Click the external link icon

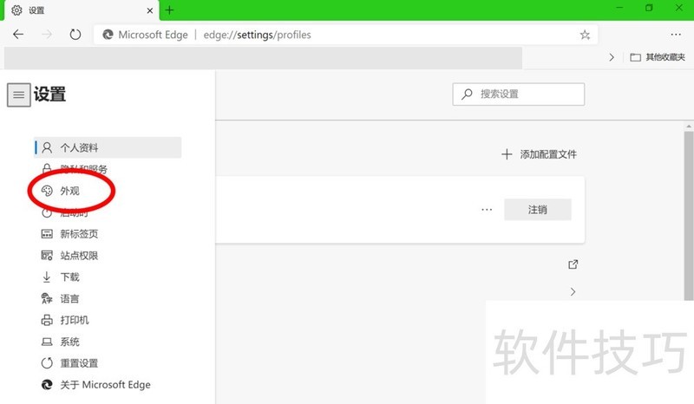[x=573, y=264]
